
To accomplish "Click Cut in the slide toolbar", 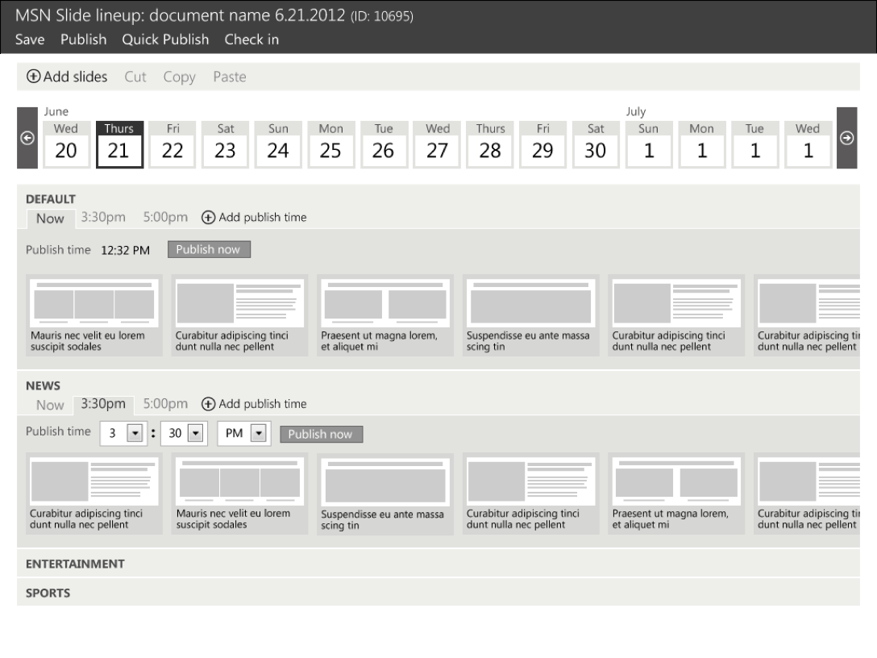I will coord(135,77).
